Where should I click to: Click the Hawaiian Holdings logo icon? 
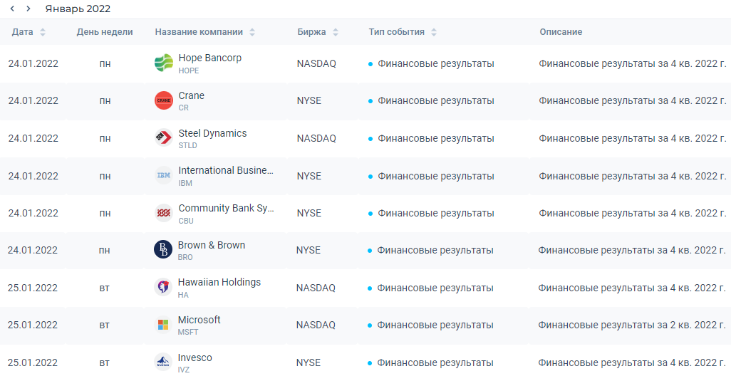(163, 288)
